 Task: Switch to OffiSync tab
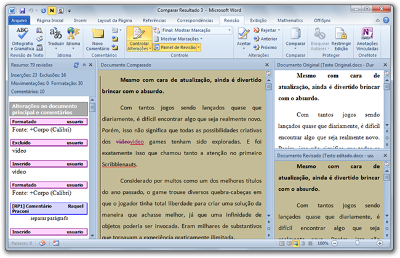point(322,20)
